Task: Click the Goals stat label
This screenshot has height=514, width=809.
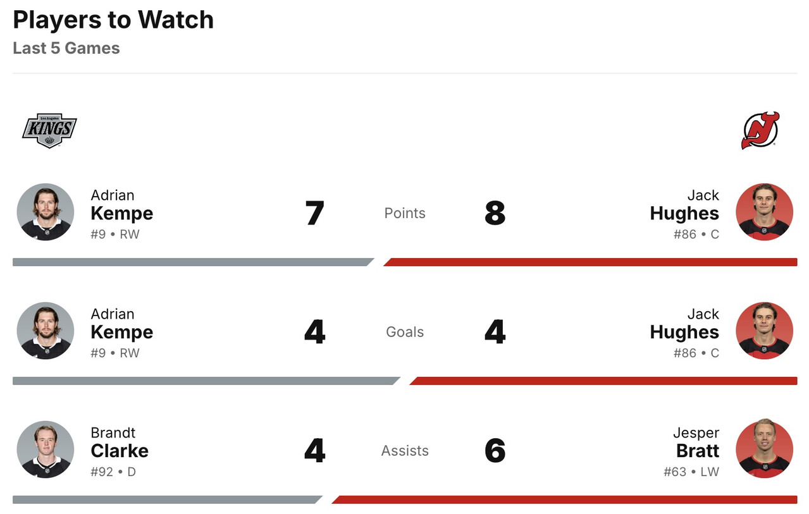Action: click(x=405, y=332)
